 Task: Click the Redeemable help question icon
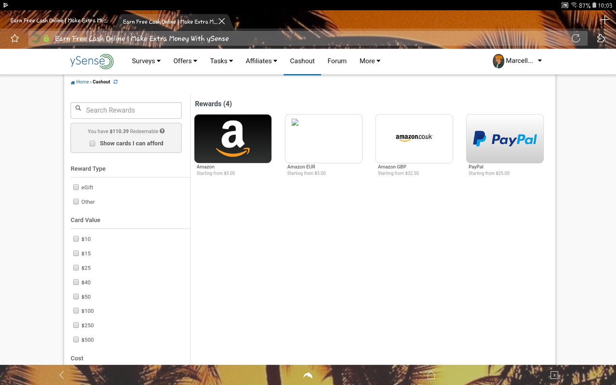[x=162, y=131]
